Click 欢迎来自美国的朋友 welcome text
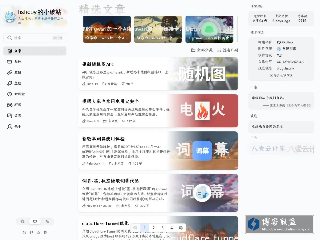Image resolution: width=320 pixels, height=240 pixels. pyautogui.click(x=267, y=127)
